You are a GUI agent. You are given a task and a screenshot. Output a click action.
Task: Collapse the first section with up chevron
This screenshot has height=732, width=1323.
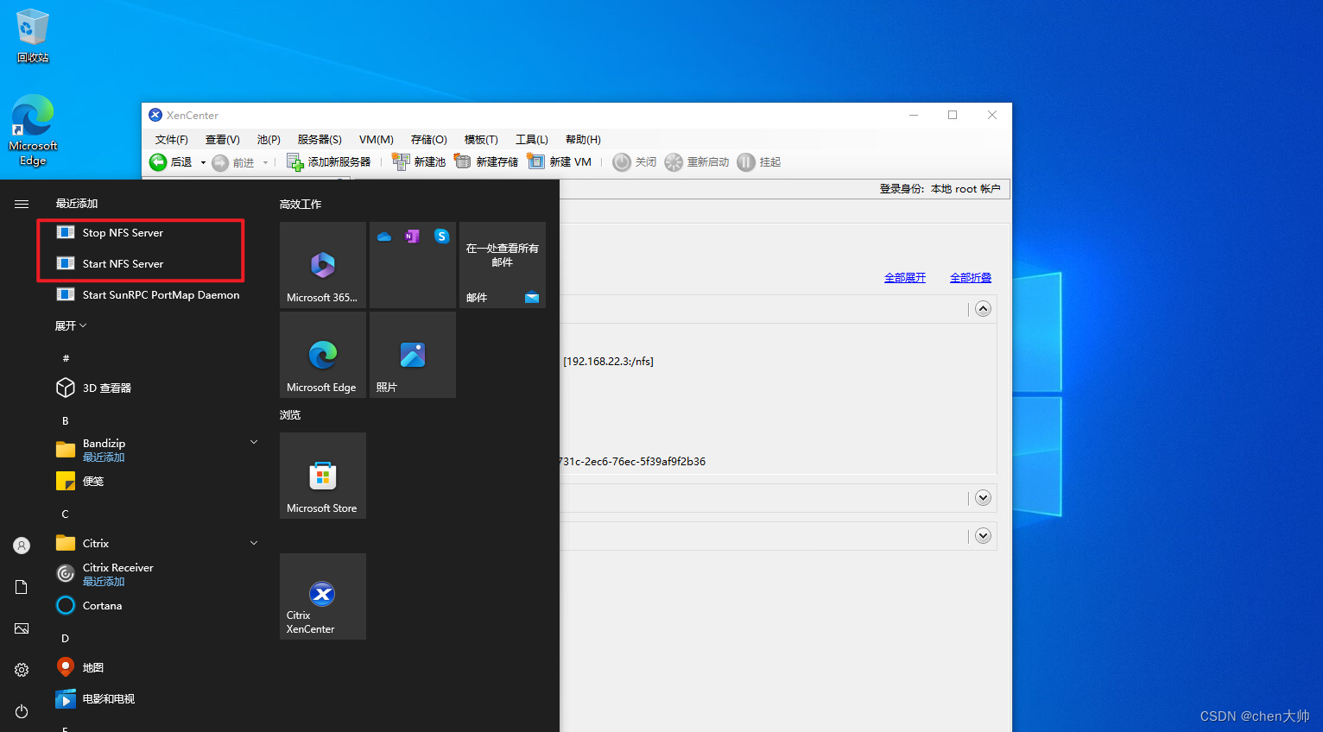point(983,309)
